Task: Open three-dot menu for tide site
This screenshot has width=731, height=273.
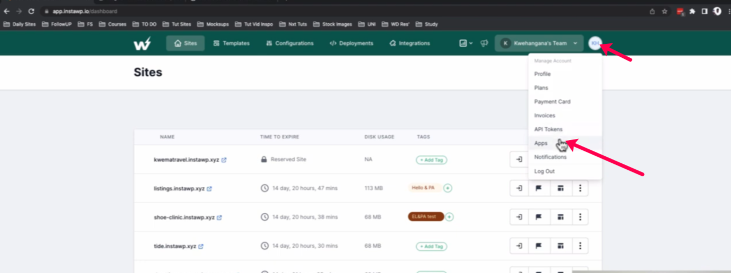Action: [x=580, y=246]
